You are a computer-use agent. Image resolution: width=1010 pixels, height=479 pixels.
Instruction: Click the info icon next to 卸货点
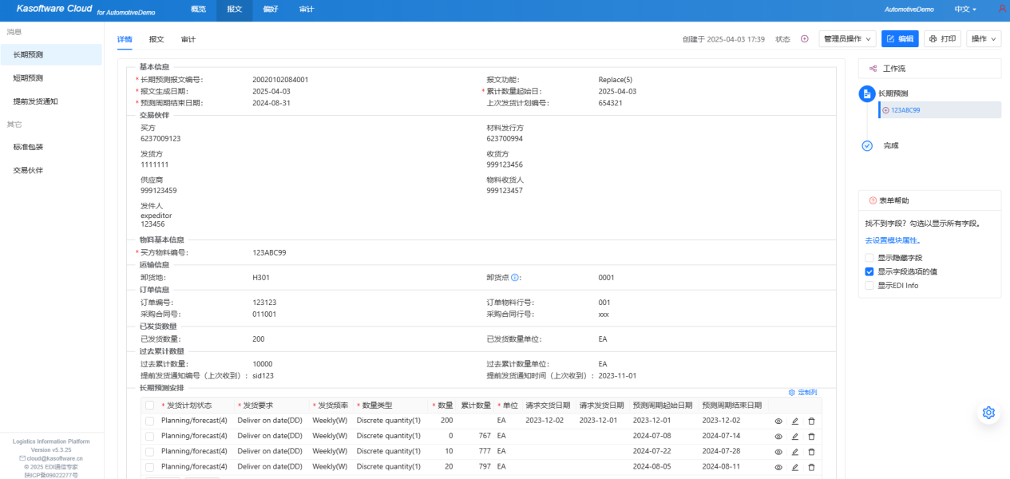pyautogui.click(x=515, y=278)
